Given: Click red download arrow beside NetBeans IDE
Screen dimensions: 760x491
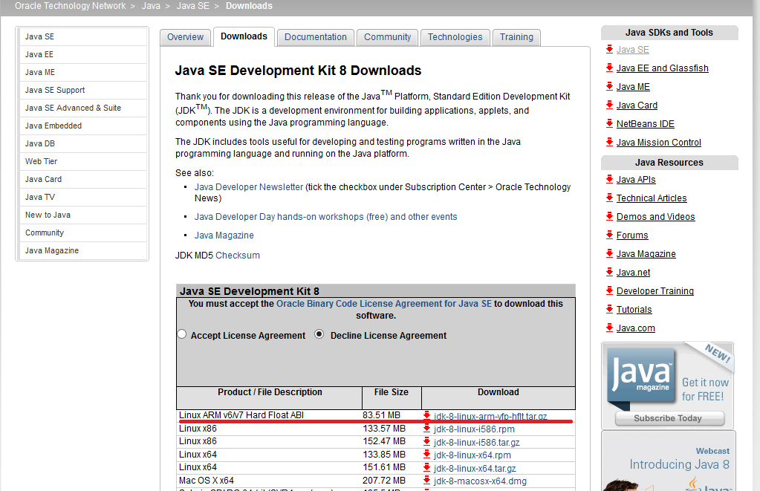Looking at the screenshot, I should pos(610,123).
